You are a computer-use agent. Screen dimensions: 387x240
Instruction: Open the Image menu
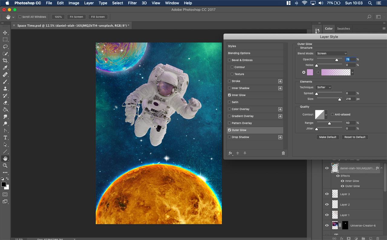74,3
